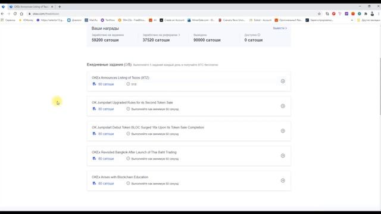Click reward coin icon in Tezos (XTZ) task

(94, 84)
